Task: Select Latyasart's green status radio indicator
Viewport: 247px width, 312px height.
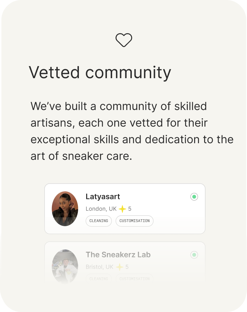Action: 194,197
